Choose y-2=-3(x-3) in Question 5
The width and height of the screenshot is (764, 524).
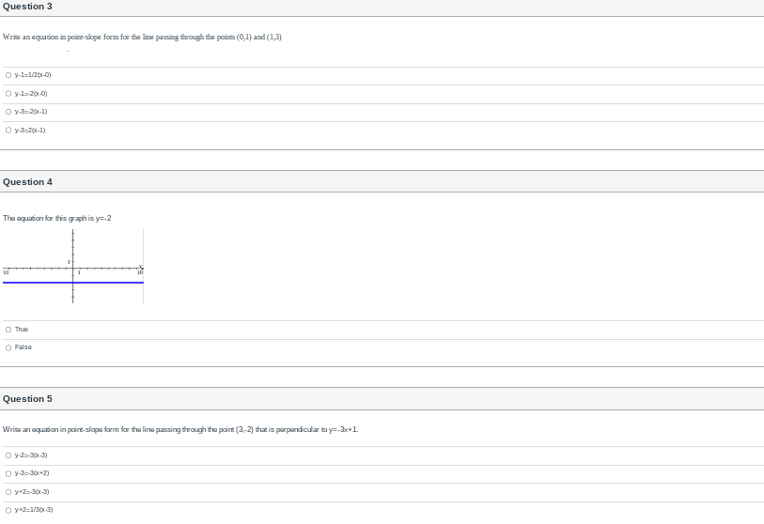point(8,455)
